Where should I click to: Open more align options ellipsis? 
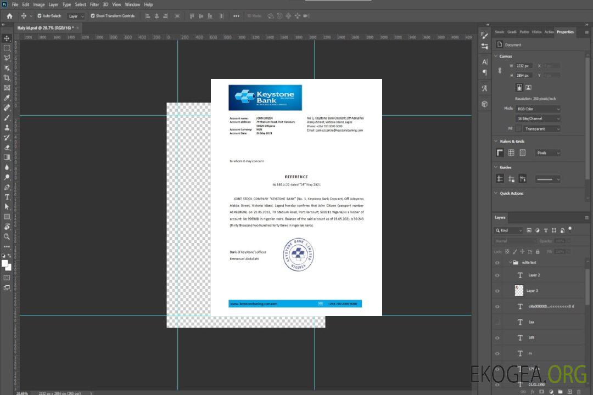coord(236,16)
